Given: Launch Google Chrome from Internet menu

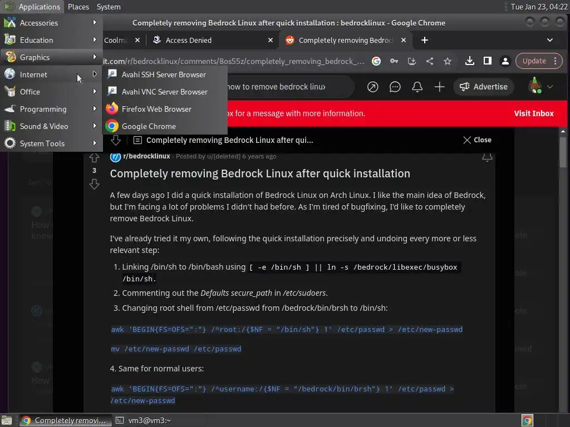Looking at the screenshot, I should [165, 126].
